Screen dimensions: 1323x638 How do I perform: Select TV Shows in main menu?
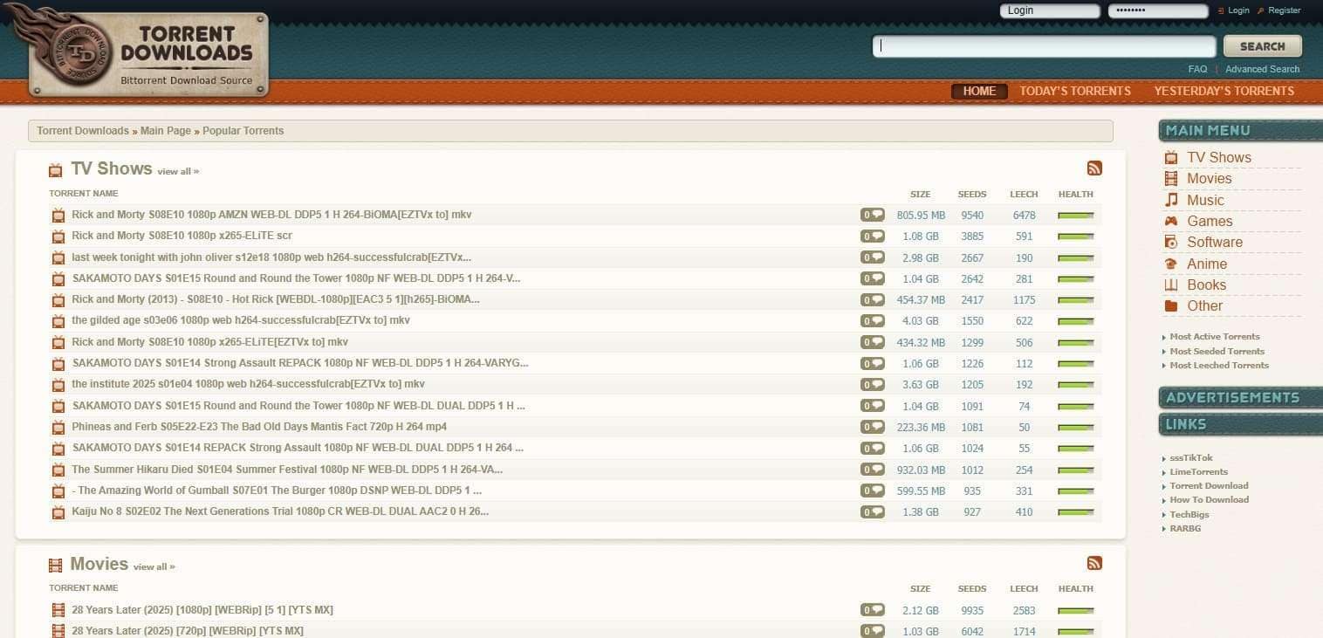(x=1219, y=157)
